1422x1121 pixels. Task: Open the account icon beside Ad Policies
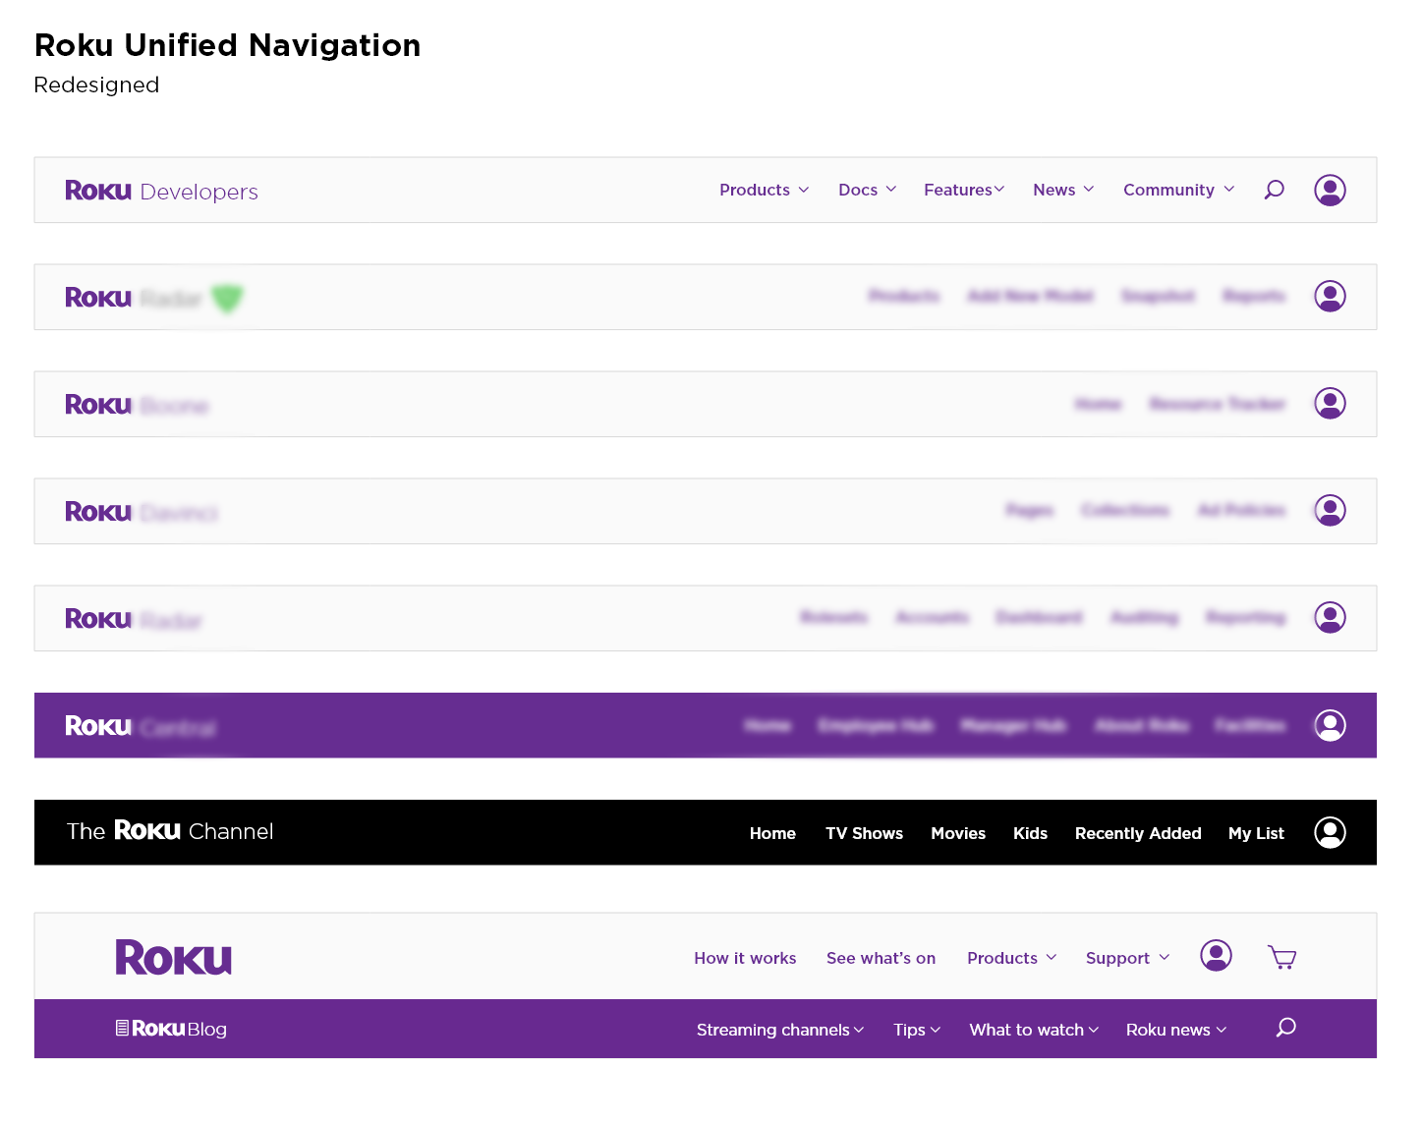(1330, 510)
